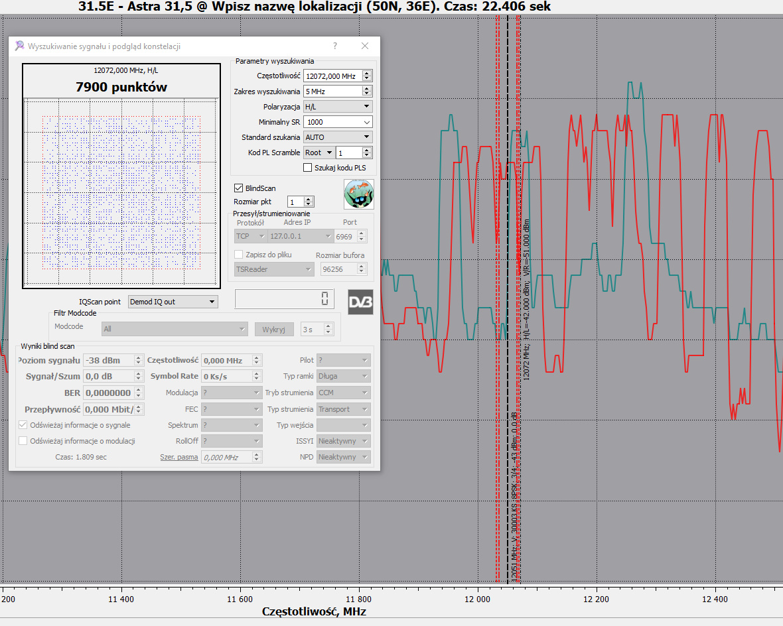The height and width of the screenshot is (626, 783).
Task: Open the Polaryzacja dropdown showing H/L
Action: (338, 106)
